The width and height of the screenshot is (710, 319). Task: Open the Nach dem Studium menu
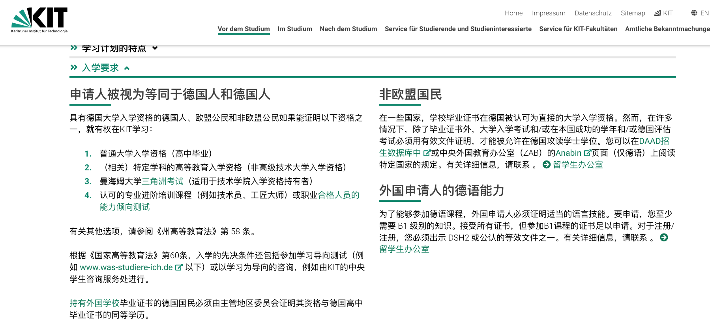pos(348,29)
